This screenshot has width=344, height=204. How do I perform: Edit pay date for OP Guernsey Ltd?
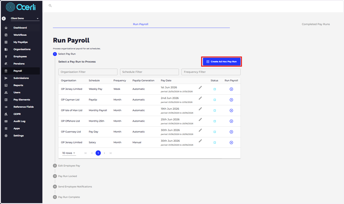(200, 130)
